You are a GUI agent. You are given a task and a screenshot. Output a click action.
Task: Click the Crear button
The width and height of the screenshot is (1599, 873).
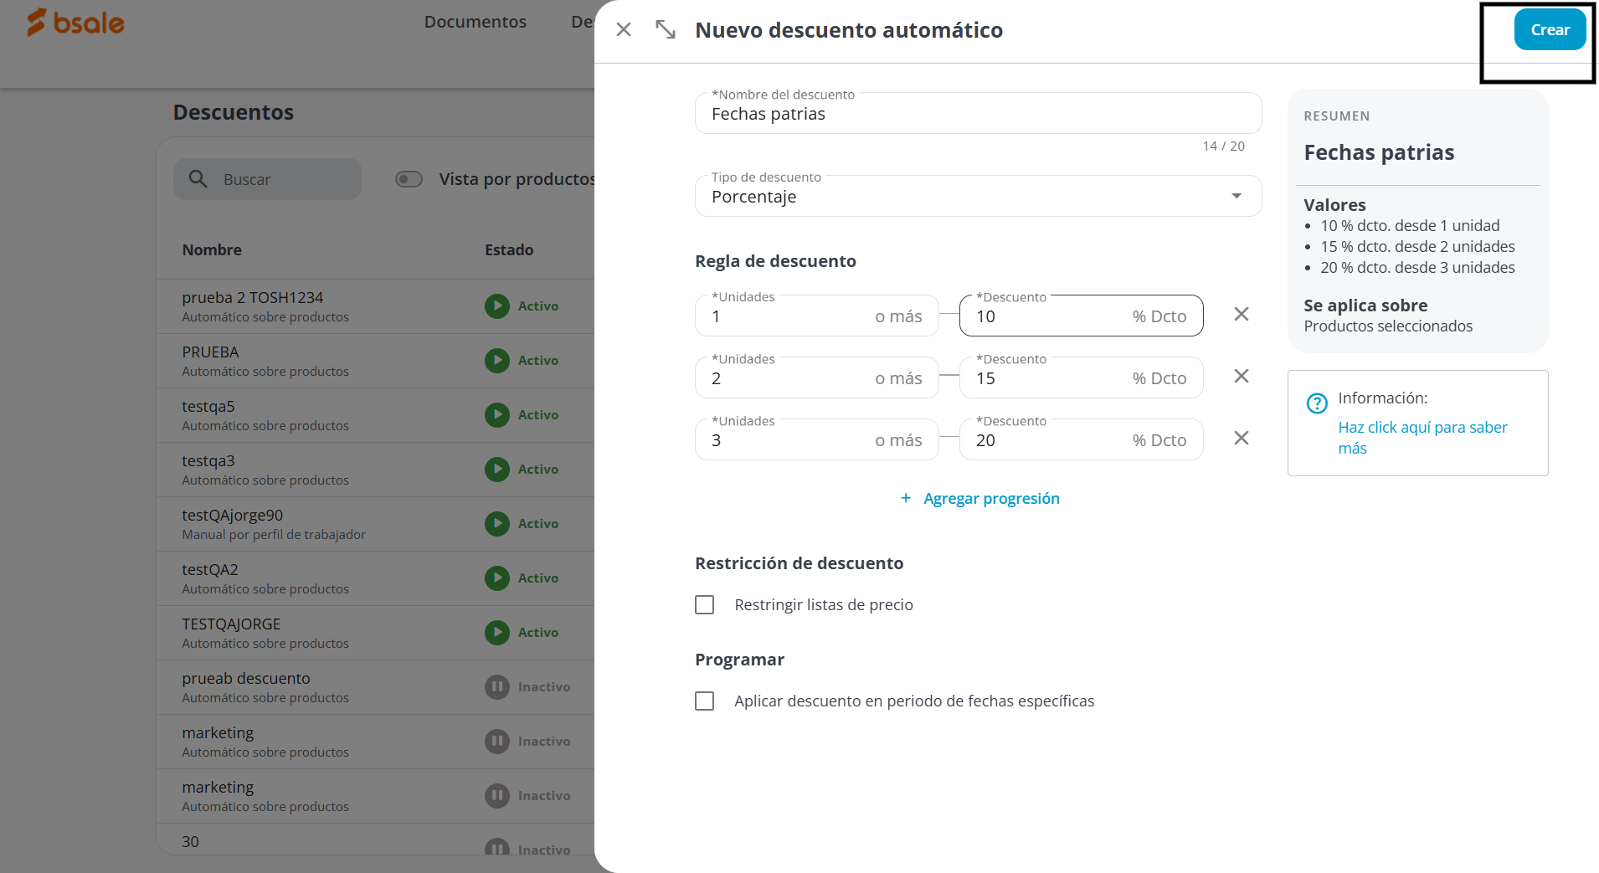point(1550,30)
